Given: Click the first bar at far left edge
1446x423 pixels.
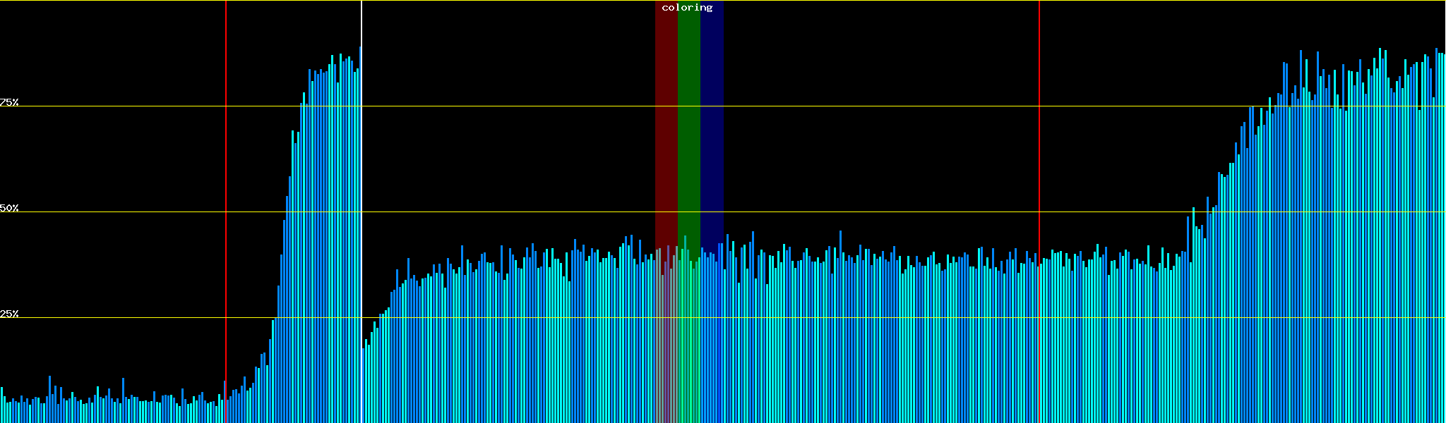Looking at the screenshot, I should (x=1, y=405).
